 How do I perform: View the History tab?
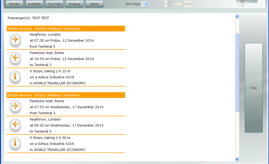coord(94,4)
